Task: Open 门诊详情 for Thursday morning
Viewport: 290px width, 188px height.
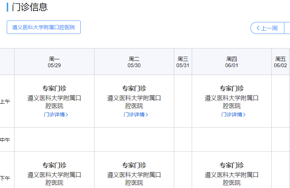Action: tap(232, 115)
